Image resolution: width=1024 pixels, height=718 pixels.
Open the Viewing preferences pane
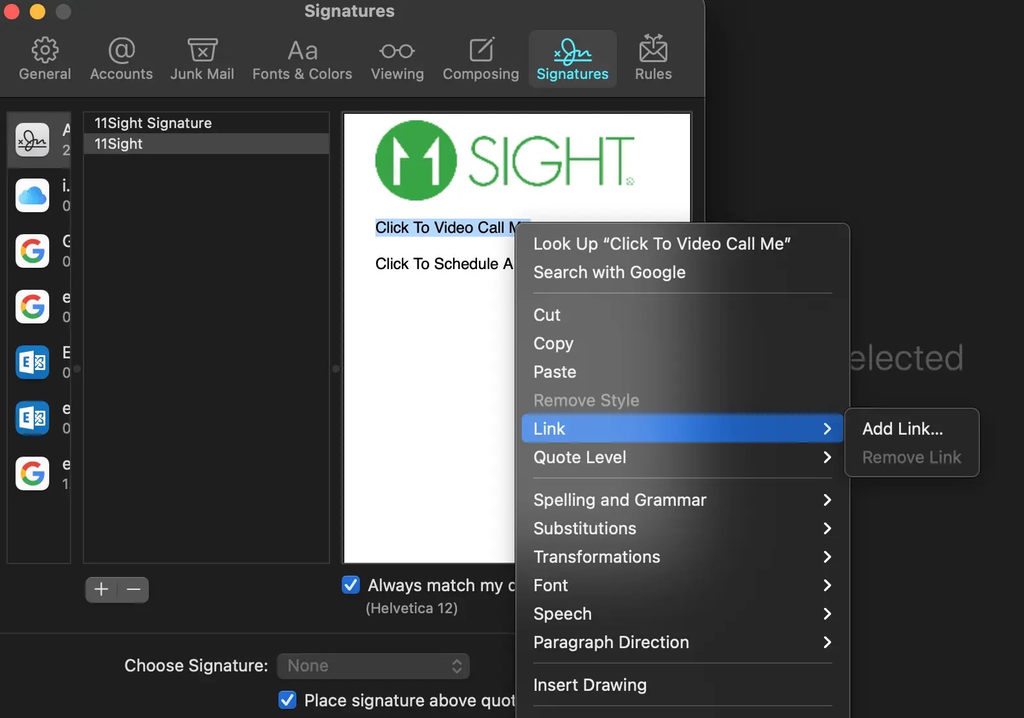pos(397,59)
